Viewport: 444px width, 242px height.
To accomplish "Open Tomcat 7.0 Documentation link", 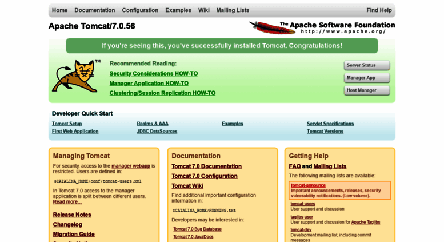I will pos(206,166).
